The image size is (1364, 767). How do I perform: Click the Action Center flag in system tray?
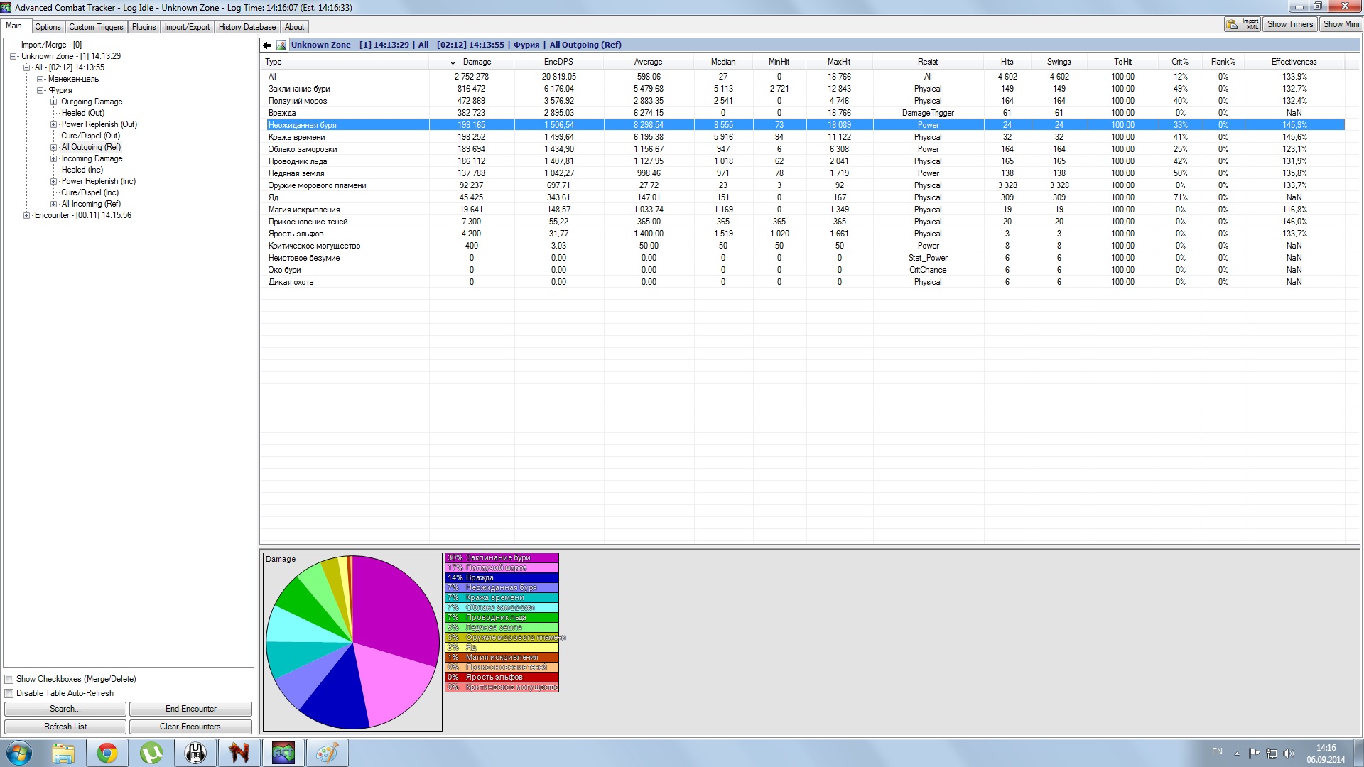[1254, 753]
